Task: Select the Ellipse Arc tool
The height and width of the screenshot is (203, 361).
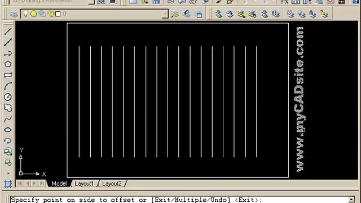Action: click(x=8, y=140)
